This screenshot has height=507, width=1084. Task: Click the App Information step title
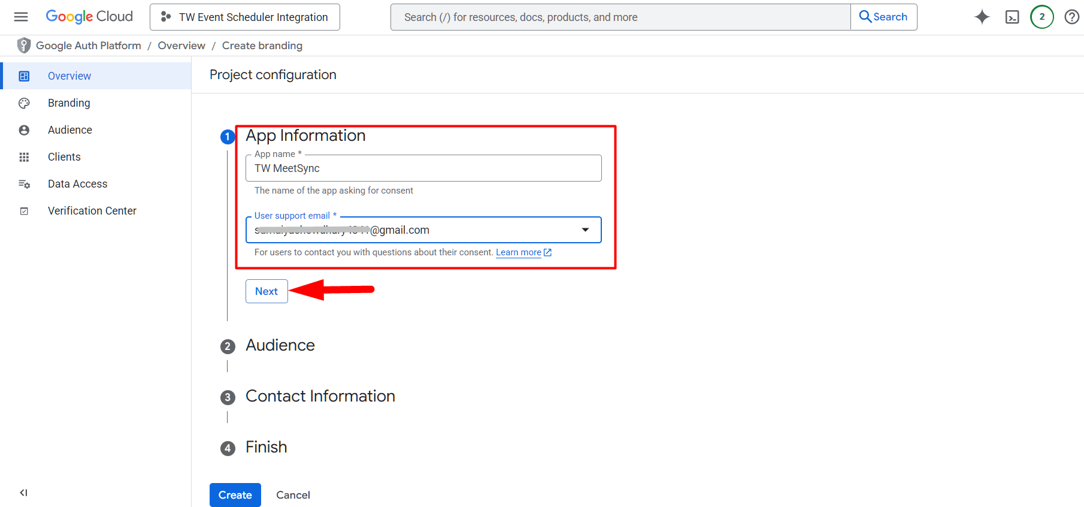coord(305,135)
